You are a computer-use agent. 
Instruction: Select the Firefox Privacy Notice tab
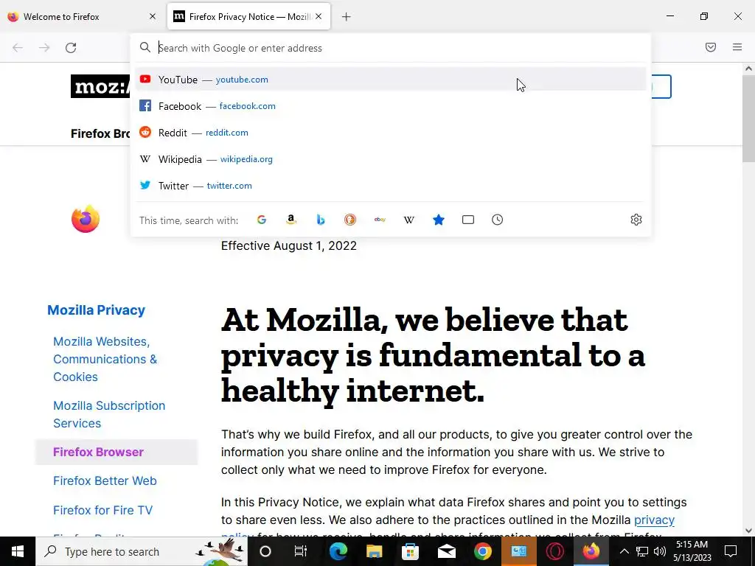pos(249,16)
